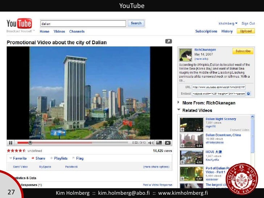Open the Videos tab
This screenshot has width=264, height=198.
coord(59,32)
